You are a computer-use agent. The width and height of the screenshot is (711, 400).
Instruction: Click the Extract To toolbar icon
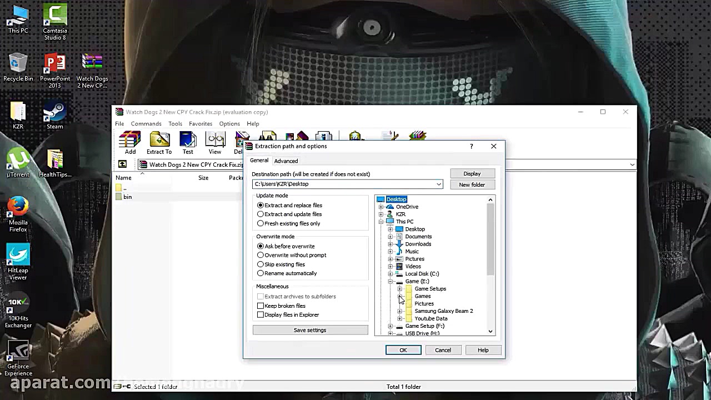[159, 143]
